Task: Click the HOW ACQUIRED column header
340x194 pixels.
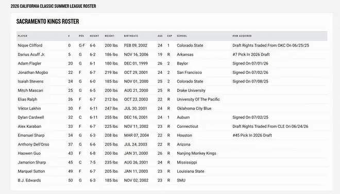Action: [242, 36]
